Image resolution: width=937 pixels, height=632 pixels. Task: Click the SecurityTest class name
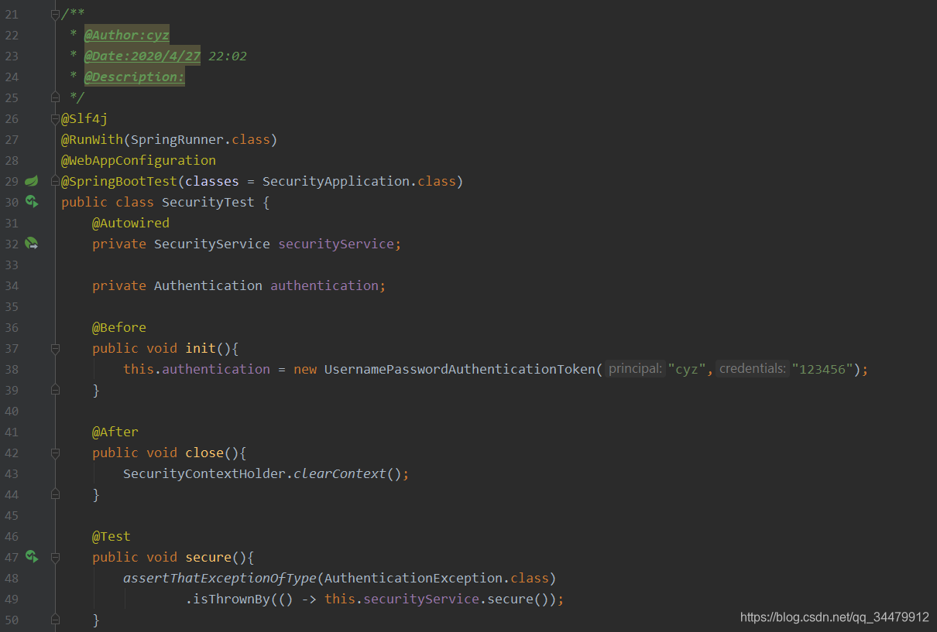[208, 202]
